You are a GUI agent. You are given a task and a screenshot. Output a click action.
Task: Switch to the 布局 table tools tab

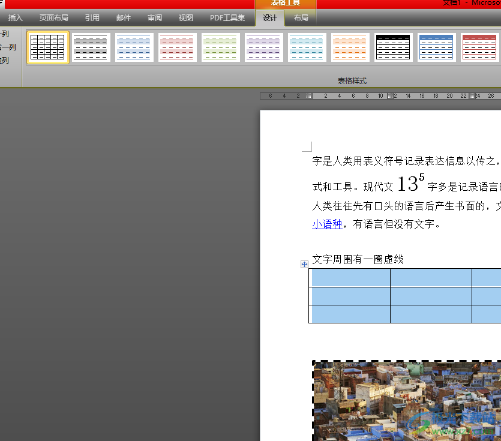[x=301, y=18]
